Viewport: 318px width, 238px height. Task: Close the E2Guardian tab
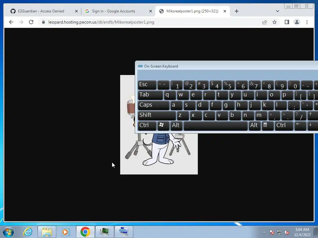pyautogui.click(x=76, y=11)
